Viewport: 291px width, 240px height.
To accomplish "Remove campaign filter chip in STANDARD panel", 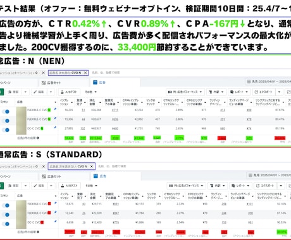I will pyautogui.click(x=44, y=166).
